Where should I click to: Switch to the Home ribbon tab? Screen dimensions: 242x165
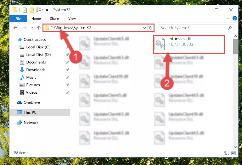[36, 19]
